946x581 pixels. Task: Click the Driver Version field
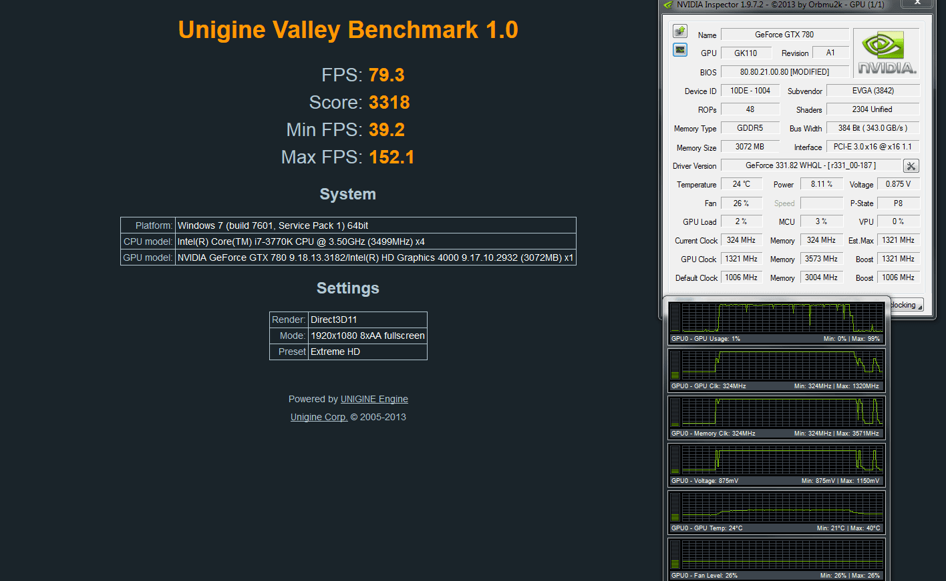[810, 165]
